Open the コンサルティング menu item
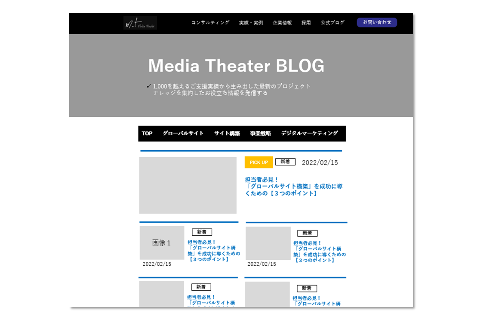502x319 pixels. click(x=210, y=23)
